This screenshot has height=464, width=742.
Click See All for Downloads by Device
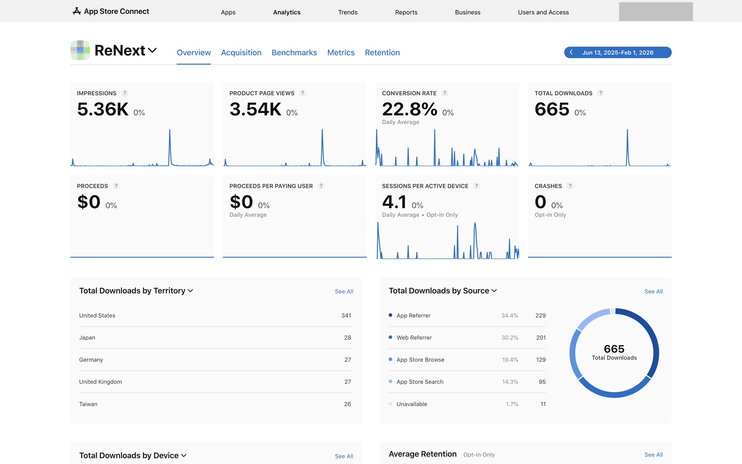(344, 456)
